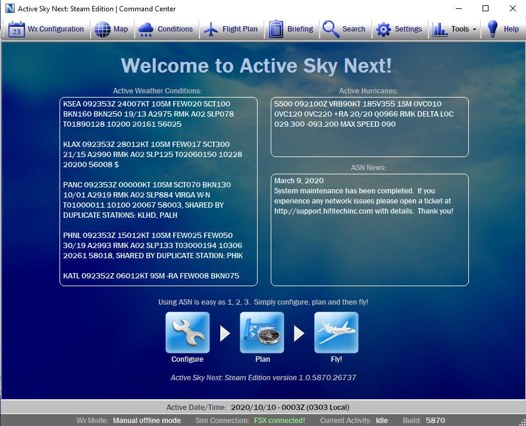
Task: Open the support.hifitechinc.com link
Action: 323,211
